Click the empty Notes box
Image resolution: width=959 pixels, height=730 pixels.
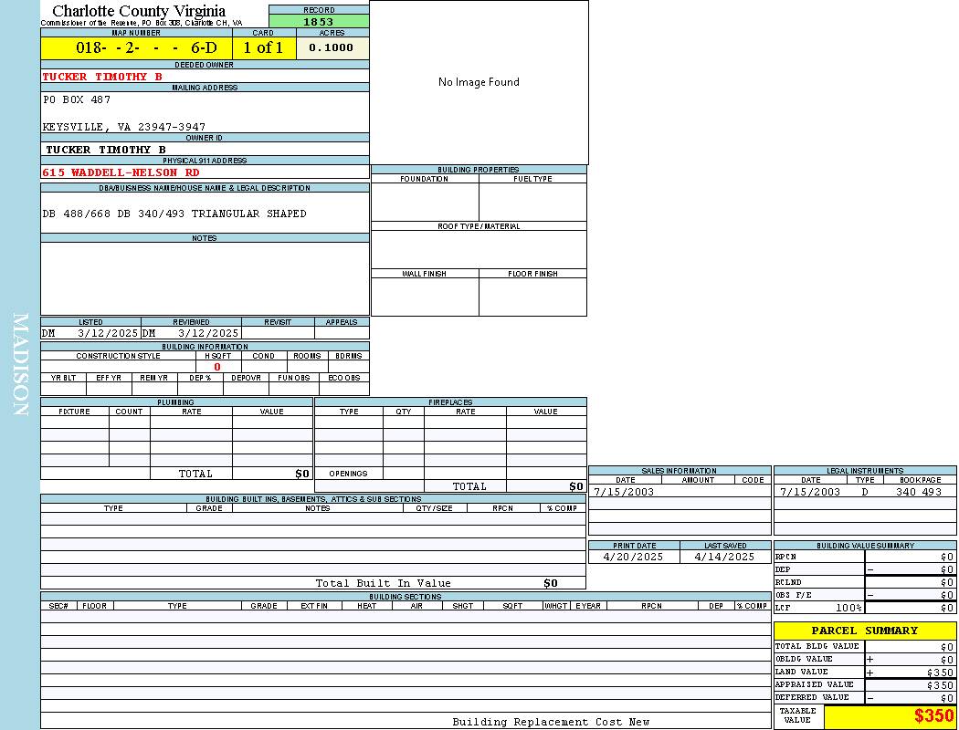coord(205,278)
